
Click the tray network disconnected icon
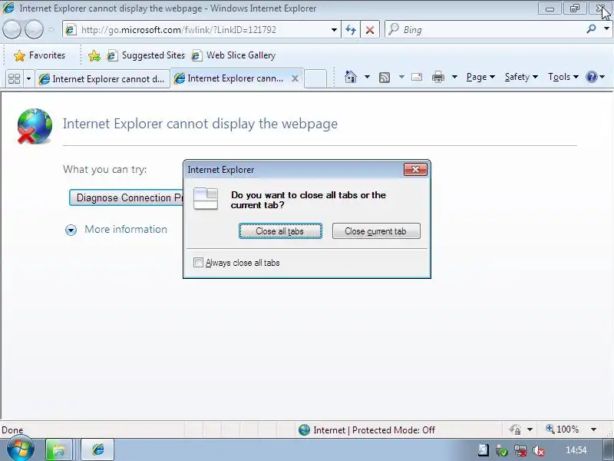[x=520, y=450]
